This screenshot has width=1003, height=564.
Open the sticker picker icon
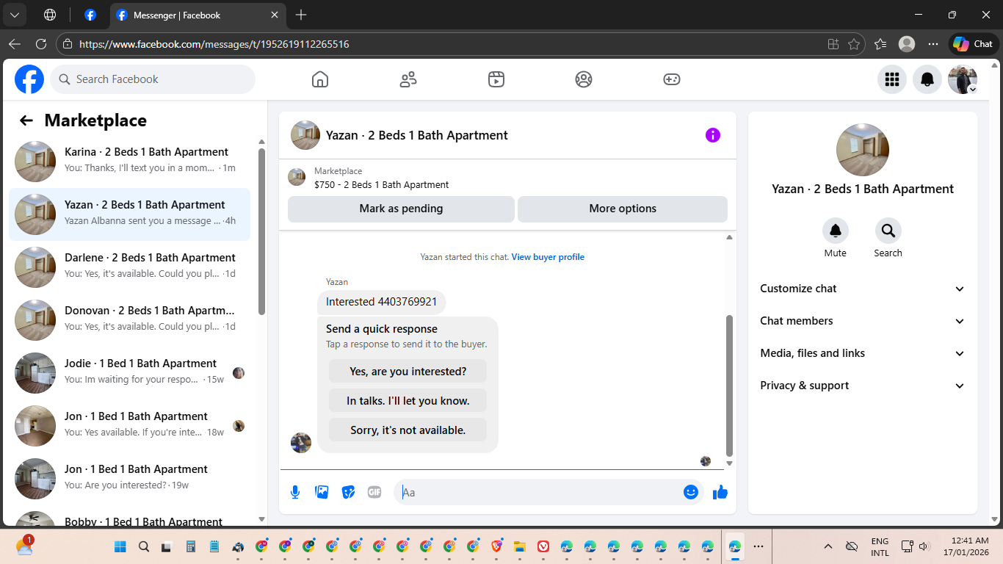[348, 492]
